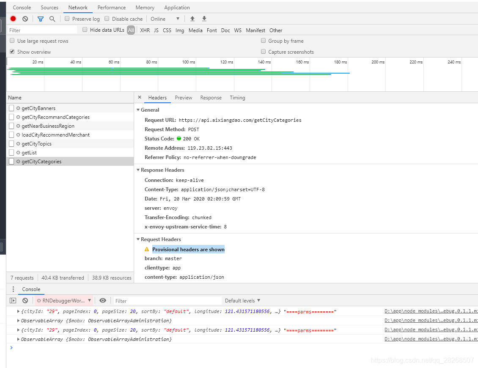Filter requests by Img type

(x=179, y=30)
